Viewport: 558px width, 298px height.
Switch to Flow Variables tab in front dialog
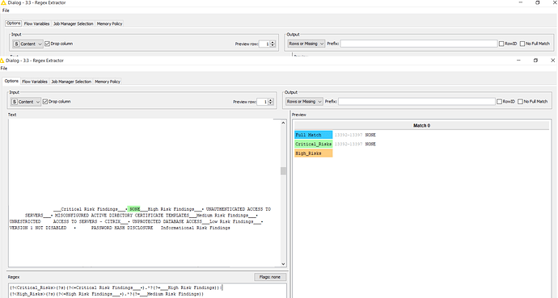(35, 82)
